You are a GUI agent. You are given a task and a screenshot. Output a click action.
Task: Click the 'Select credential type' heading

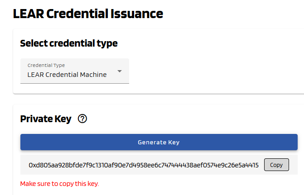coord(69,43)
